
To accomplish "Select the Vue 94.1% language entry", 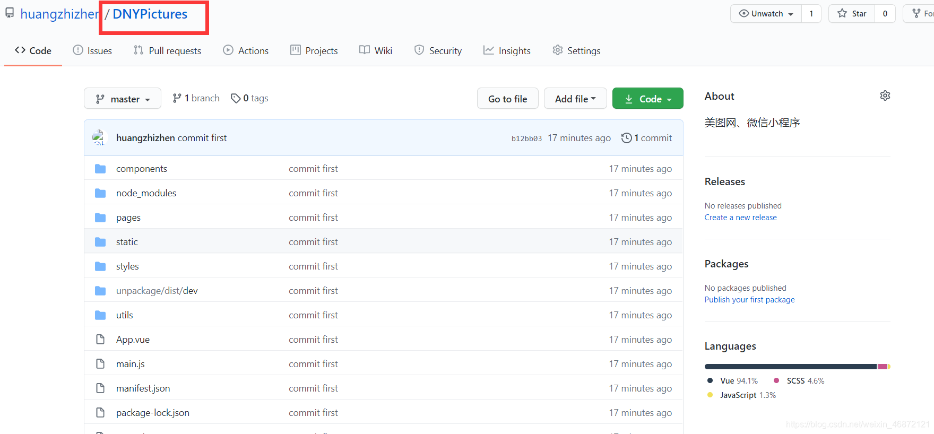I will (733, 381).
